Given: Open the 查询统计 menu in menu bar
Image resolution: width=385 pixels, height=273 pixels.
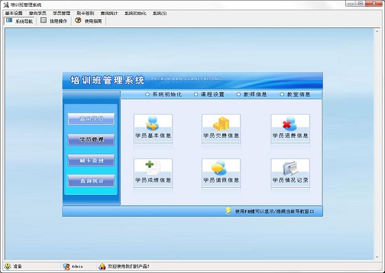Looking at the screenshot, I should coord(109,13).
